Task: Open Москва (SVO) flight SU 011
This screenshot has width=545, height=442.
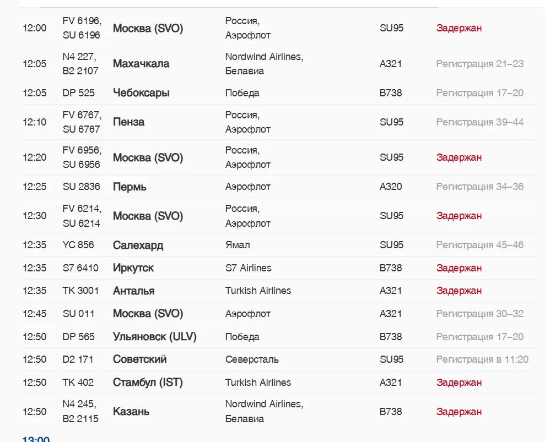Action: (148, 314)
